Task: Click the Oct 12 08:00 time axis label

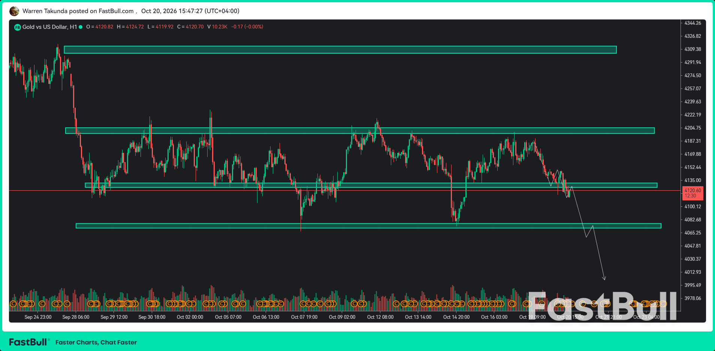Action: click(380, 317)
